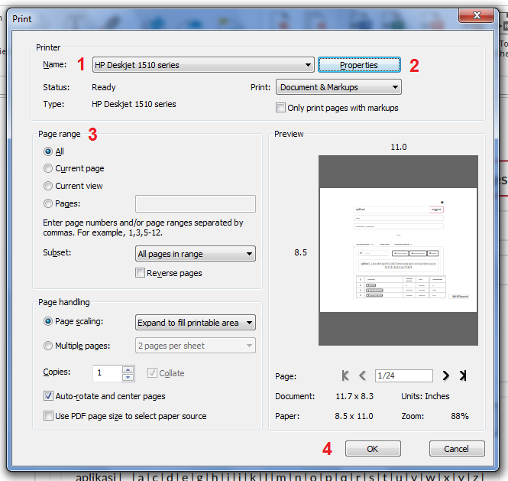Image resolution: width=508 pixels, height=481 pixels.
Task: Go to first preview page
Action: coord(345,375)
